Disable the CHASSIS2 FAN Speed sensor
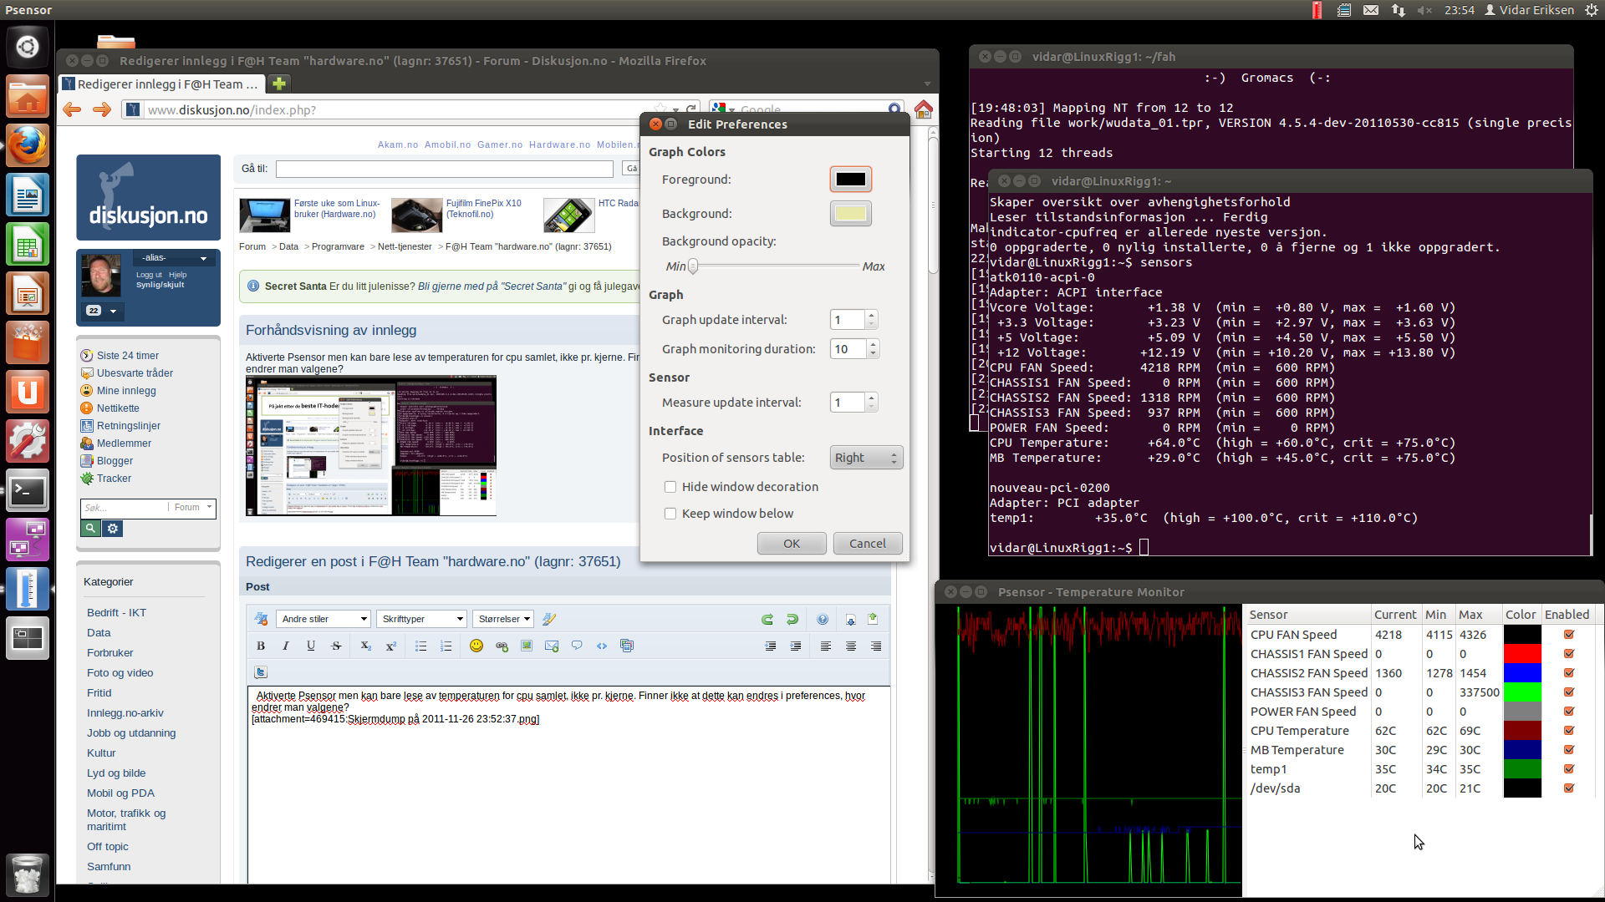 pos(1569,673)
